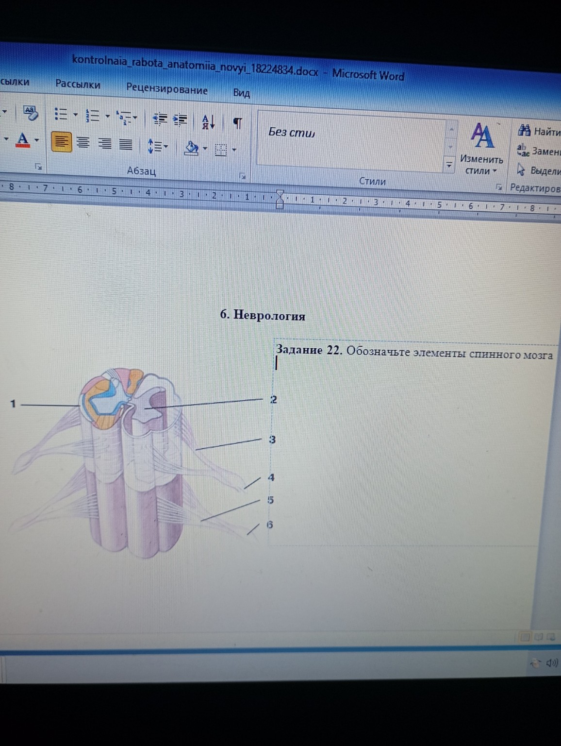
Task: Decrease paragraph indent
Action: coord(160,119)
